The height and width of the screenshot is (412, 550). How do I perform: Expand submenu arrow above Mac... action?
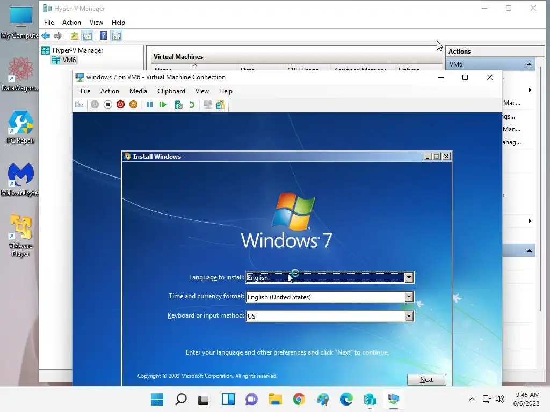[530, 90]
